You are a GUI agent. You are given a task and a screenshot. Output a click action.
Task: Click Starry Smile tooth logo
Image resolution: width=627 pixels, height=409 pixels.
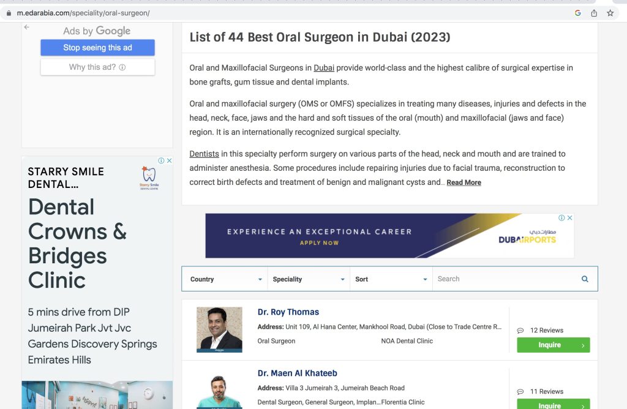149,178
